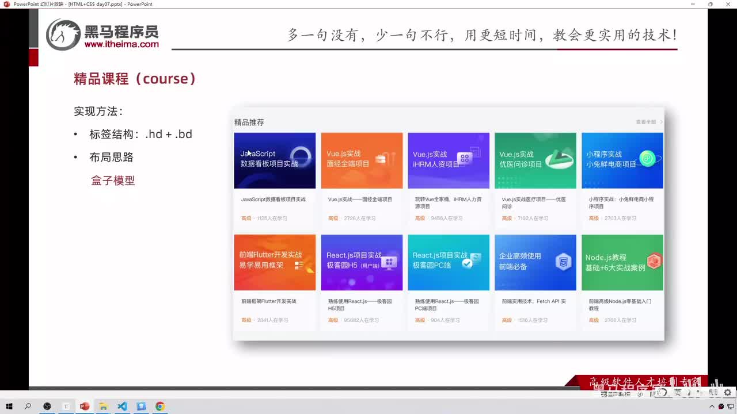The image size is (737, 414).
Task: Click the 小程序实战：小兔鲜电商小程序项目 title
Action: [621, 202]
